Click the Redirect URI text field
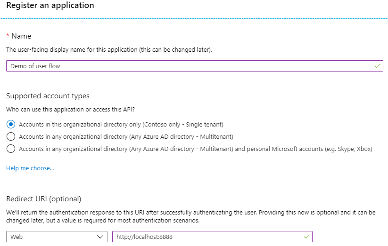388x246 pixels. (207, 237)
